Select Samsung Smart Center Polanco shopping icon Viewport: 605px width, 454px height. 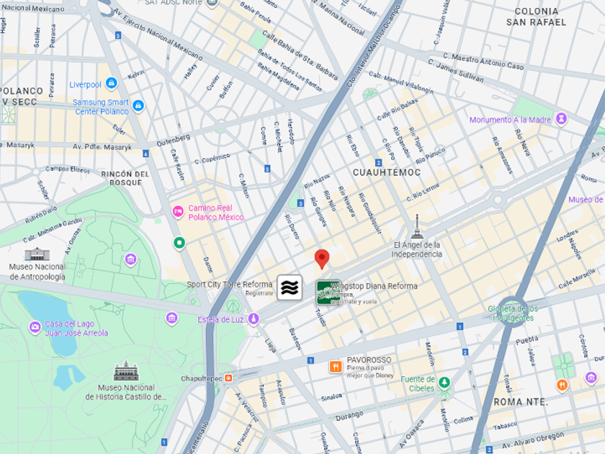(138, 105)
